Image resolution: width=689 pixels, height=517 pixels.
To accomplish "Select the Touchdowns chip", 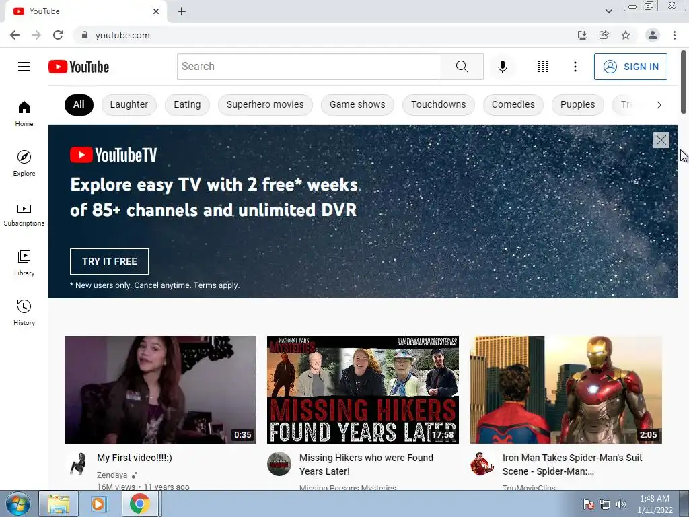I will [438, 104].
